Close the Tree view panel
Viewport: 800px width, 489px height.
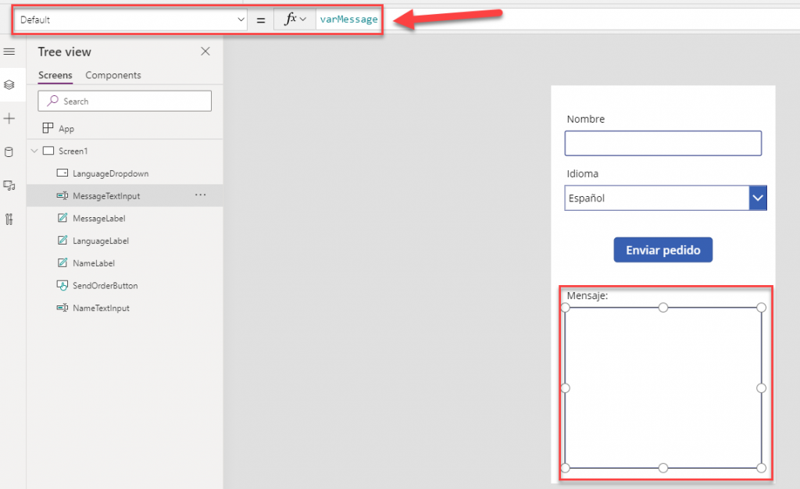tap(205, 52)
